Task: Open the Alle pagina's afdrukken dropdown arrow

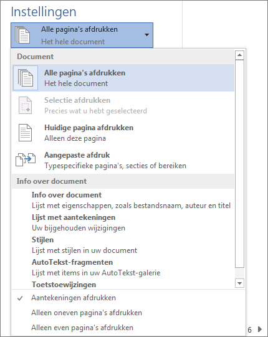Action: click(146, 35)
